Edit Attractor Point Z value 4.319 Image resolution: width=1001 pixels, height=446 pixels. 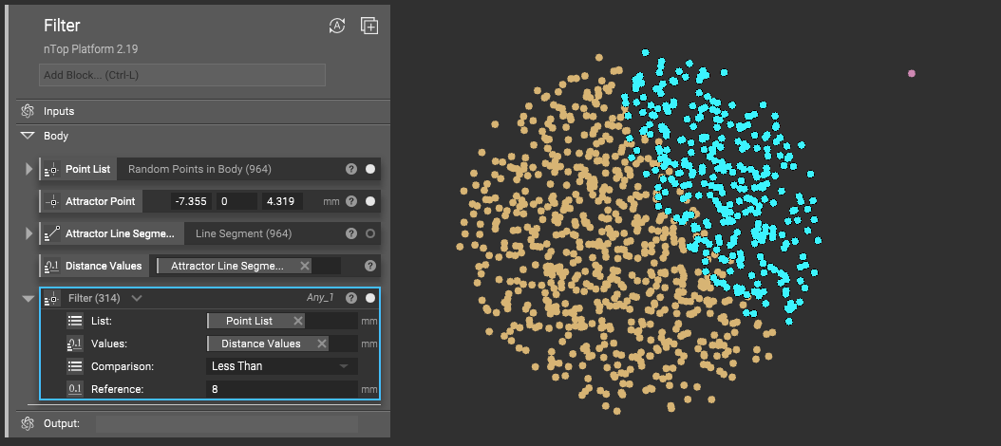point(282,201)
